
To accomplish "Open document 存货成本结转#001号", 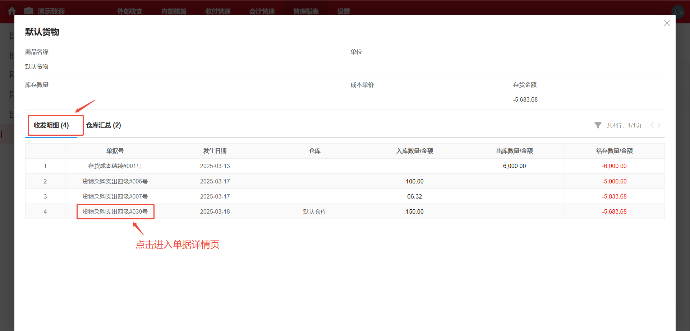I will coord(115,166).
